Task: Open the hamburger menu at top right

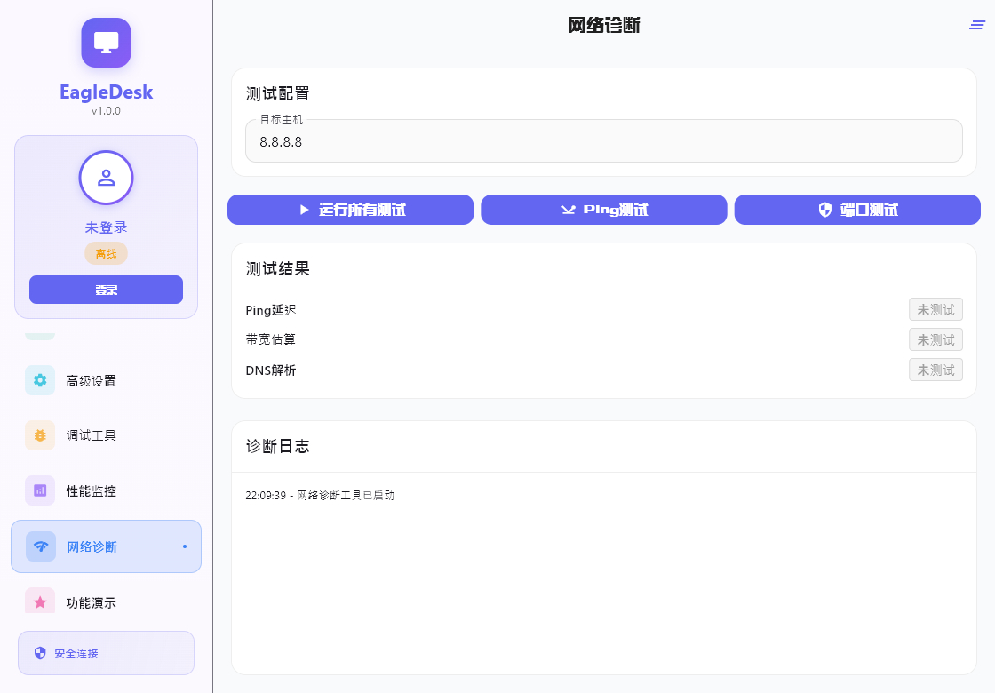Action: [x=975, y=25]
